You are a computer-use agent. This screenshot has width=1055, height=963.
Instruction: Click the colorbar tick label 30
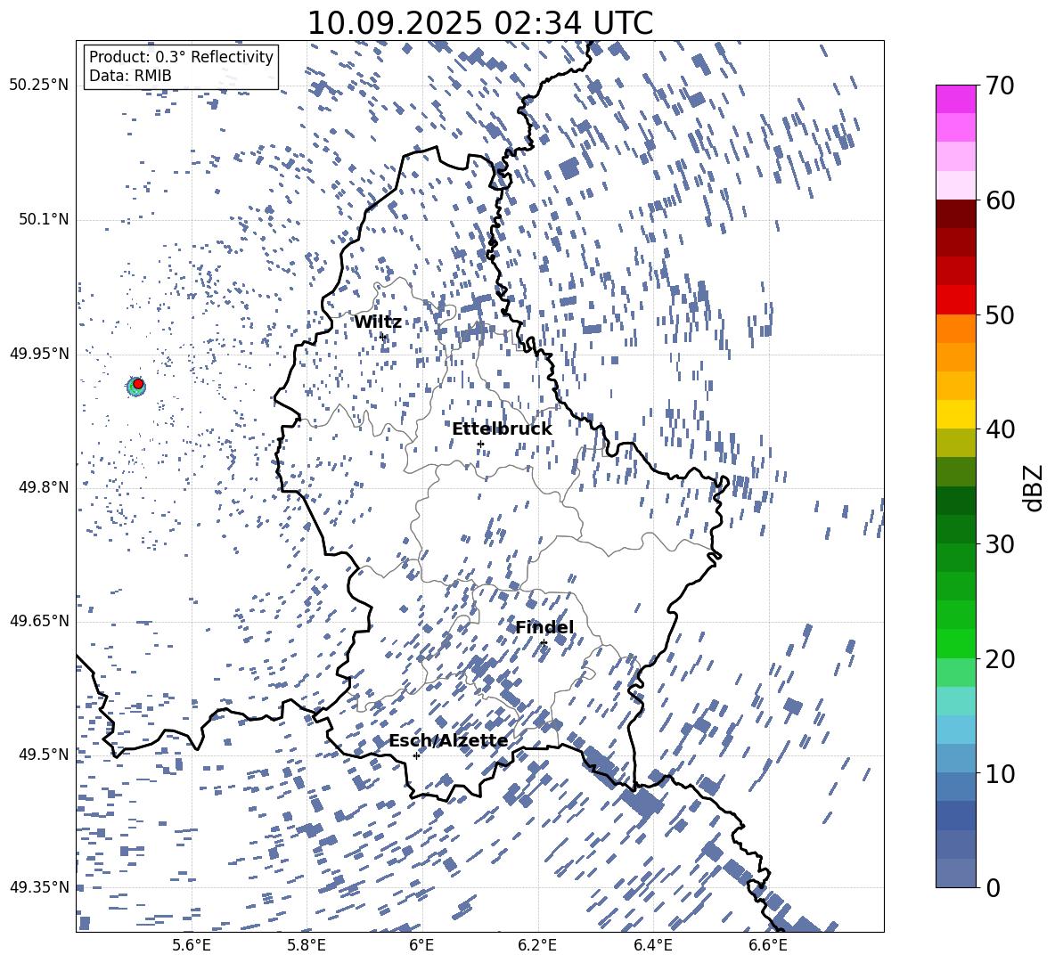[x=1000, y=544]
